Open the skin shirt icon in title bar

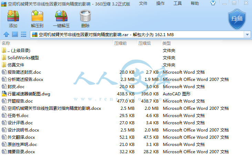213,3
